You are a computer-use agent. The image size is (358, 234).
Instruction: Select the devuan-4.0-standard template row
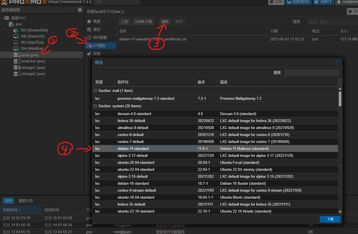click(x=215, y=114)
